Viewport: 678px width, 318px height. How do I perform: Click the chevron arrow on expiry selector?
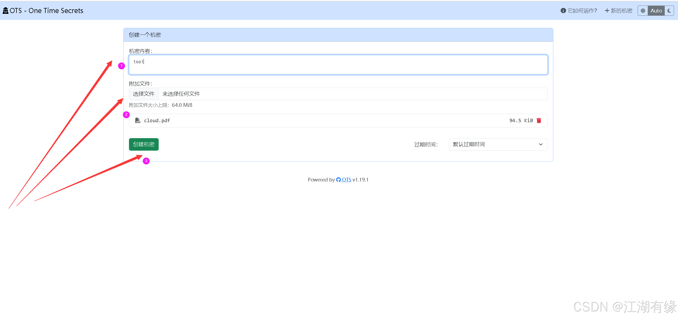[541, 145]
